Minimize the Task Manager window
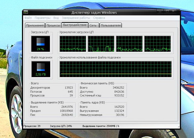Image resolution: width=194 pixels, height=138 pixels. (160, 11)
